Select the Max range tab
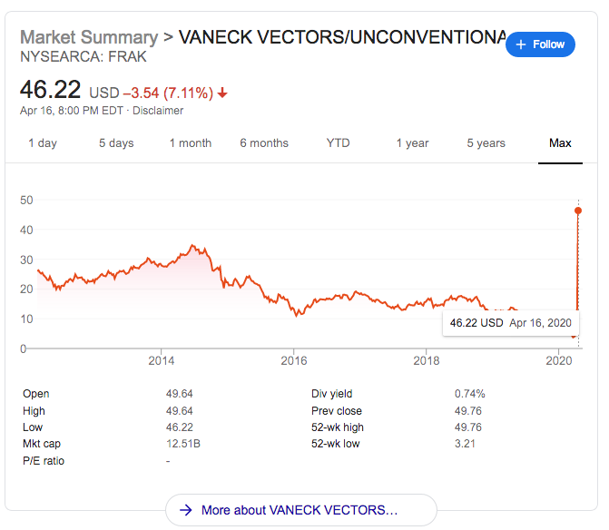This screenshot has width=609, height=530. [x=560, y=142]
